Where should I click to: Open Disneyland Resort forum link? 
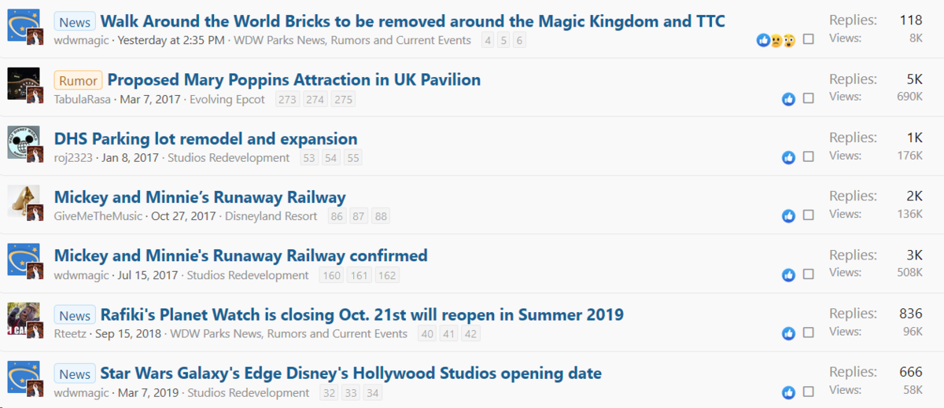click(271, 216)
